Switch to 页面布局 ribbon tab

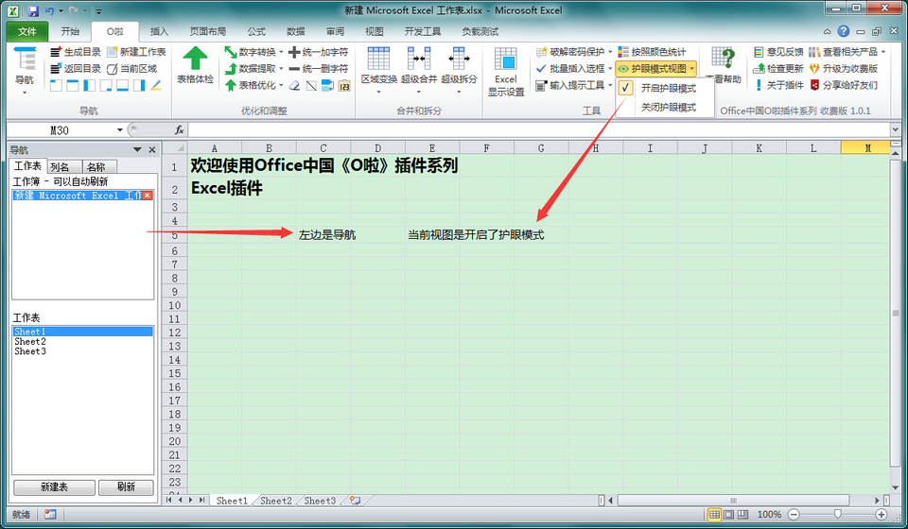coord(208,31)
